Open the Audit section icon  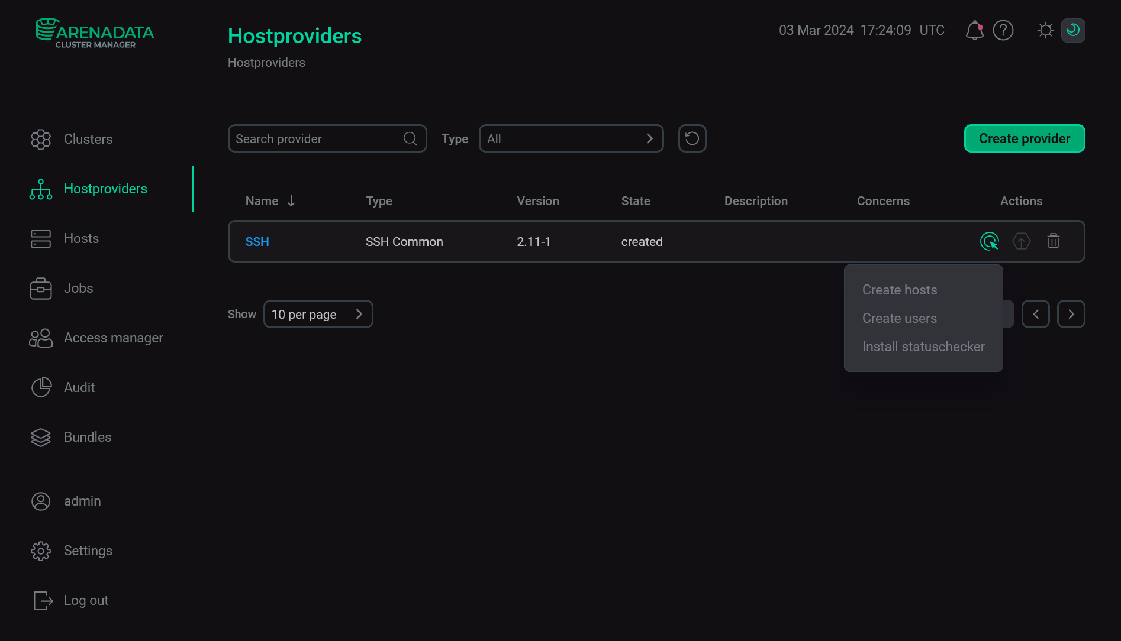click(x=40, y=387)
